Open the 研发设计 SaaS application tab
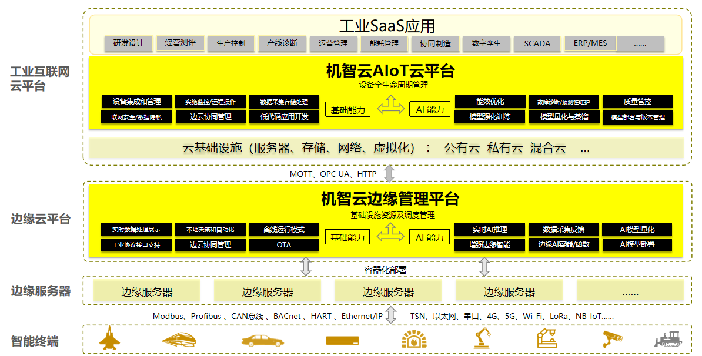The image size is (702, 356). (x=129, y=43)
